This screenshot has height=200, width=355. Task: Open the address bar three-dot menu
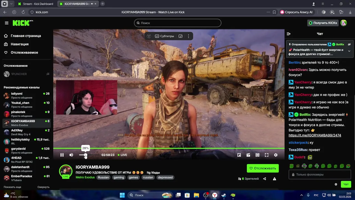click(268, 12)
